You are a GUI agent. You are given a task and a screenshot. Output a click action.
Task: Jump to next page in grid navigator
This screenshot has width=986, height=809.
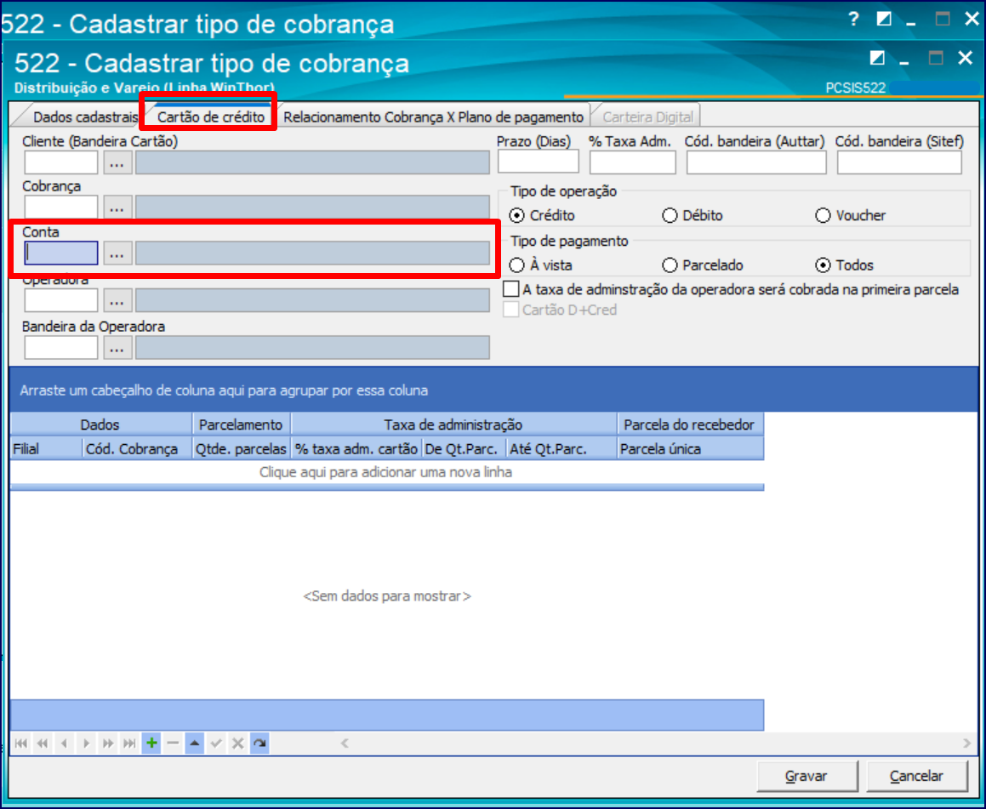(x=108, y=743)
